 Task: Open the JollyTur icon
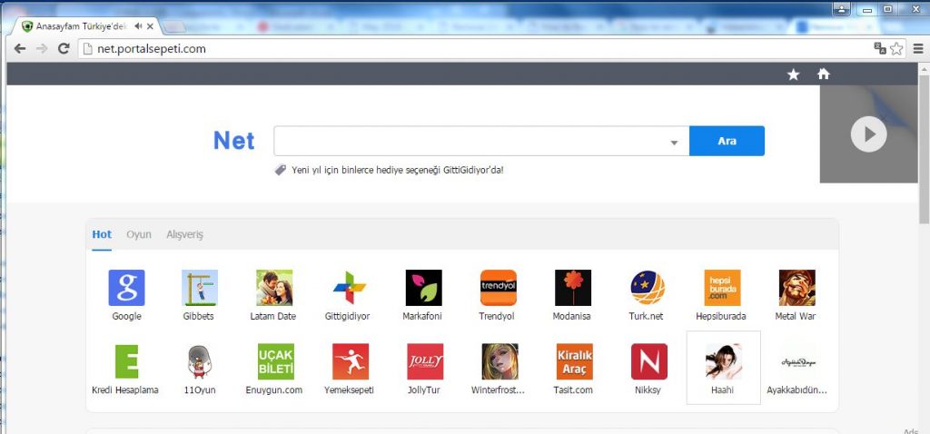(x=425, y=361)
